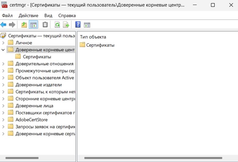Open the Справка menu

tap(67, 16)
